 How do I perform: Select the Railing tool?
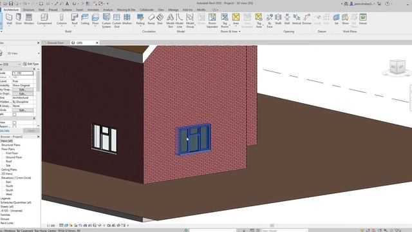140,19
